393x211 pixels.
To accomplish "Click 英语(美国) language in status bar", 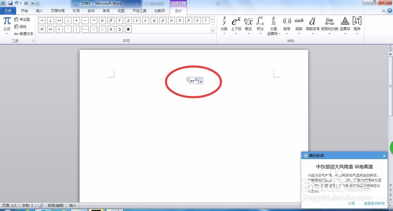I will (56, 206).
